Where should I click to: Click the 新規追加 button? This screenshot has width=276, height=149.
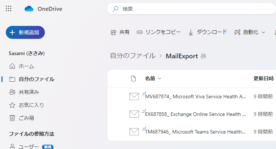(25, 32)
